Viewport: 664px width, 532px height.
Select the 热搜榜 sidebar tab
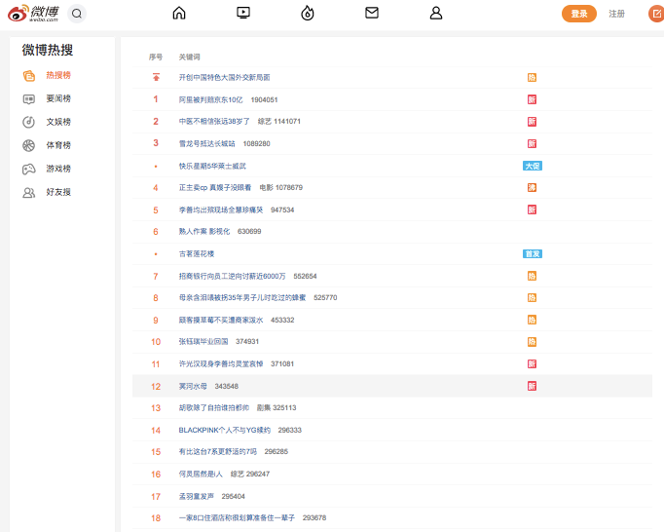point(58,75)
